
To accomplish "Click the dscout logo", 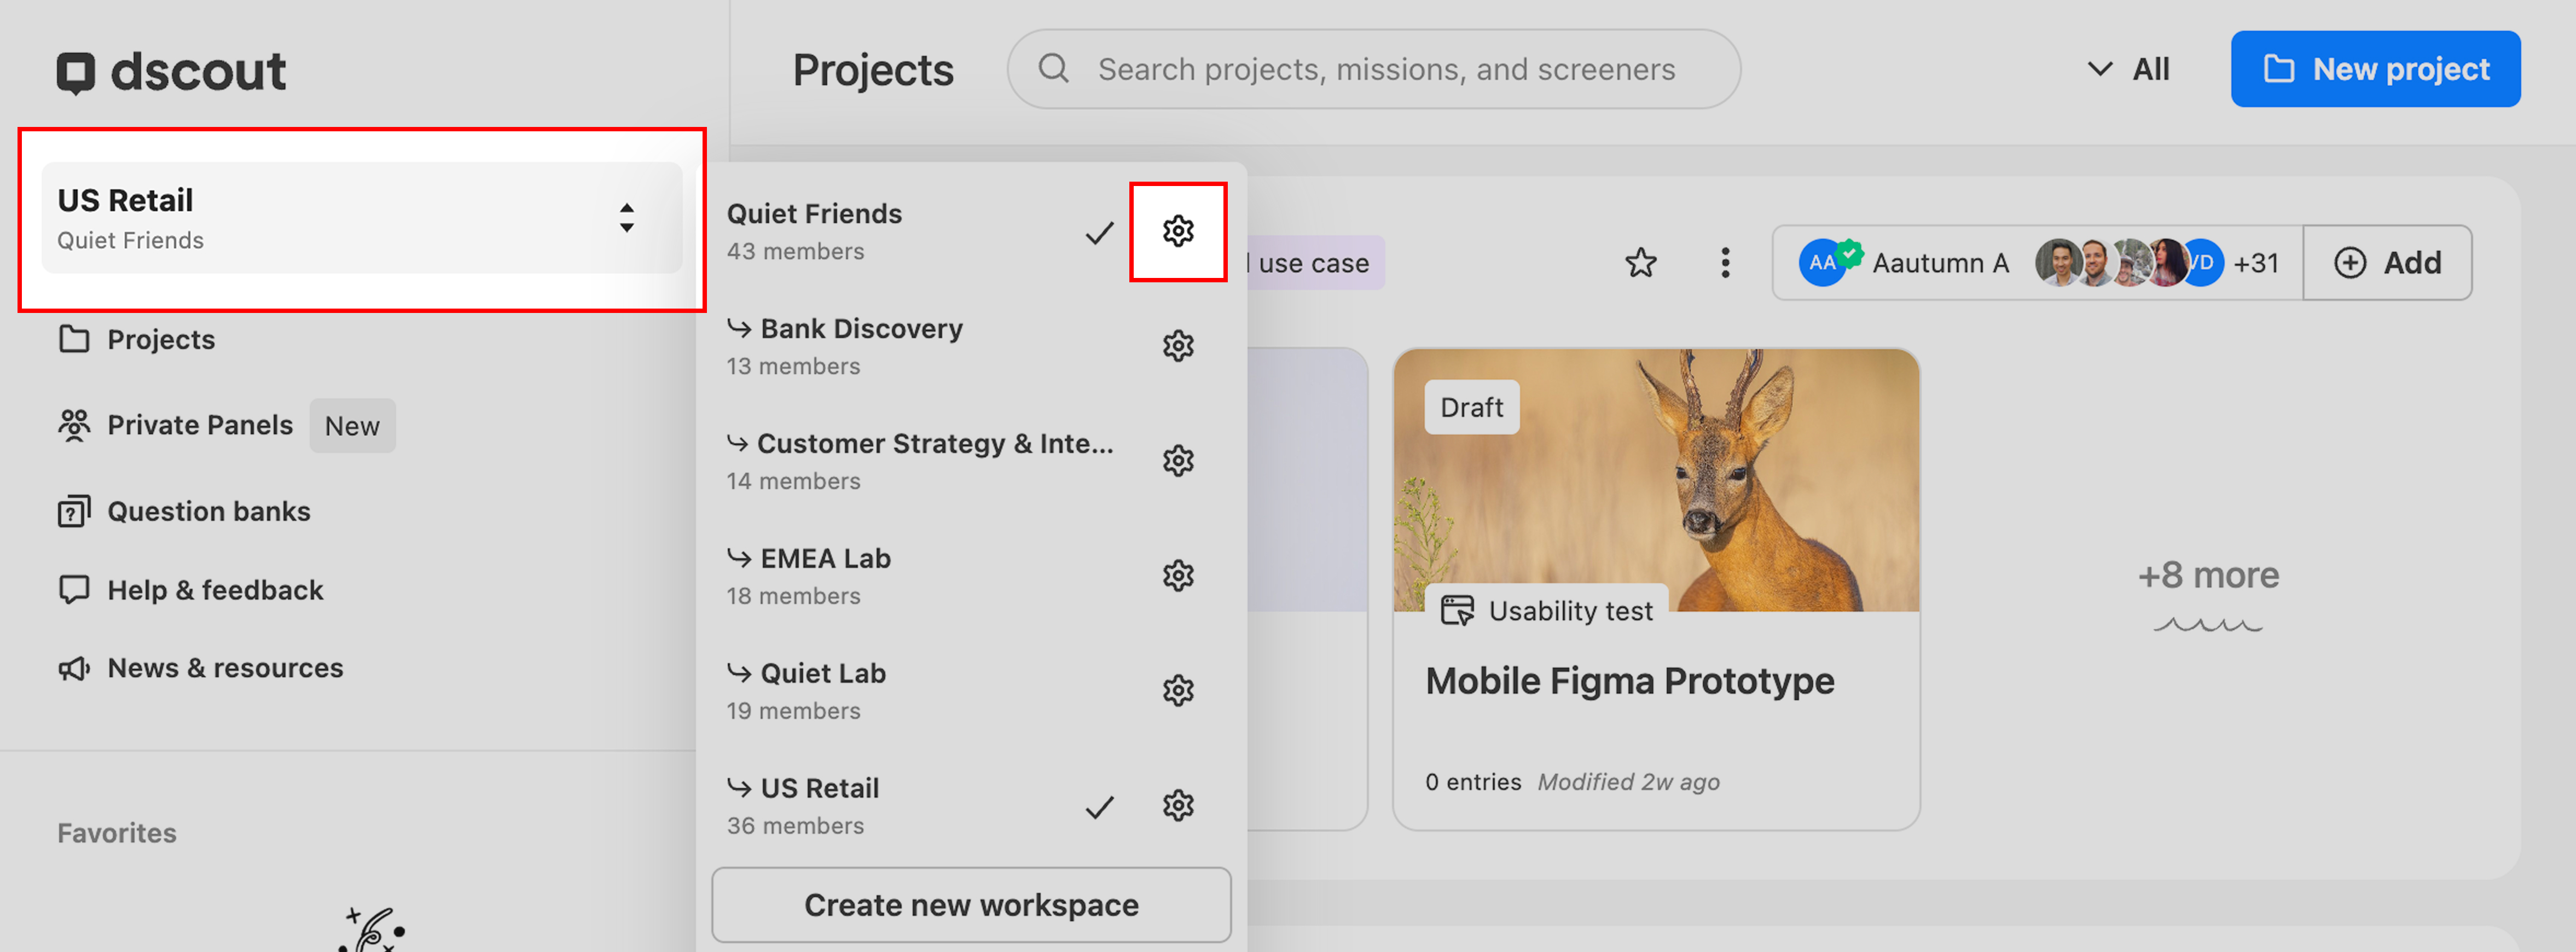I will [171, 72].
